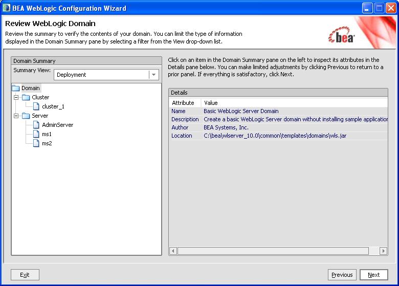
Task: Select cluster_1 in the tree
Action: (x=53, y=106)
